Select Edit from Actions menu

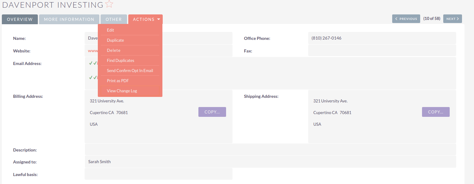coord(110,30)
